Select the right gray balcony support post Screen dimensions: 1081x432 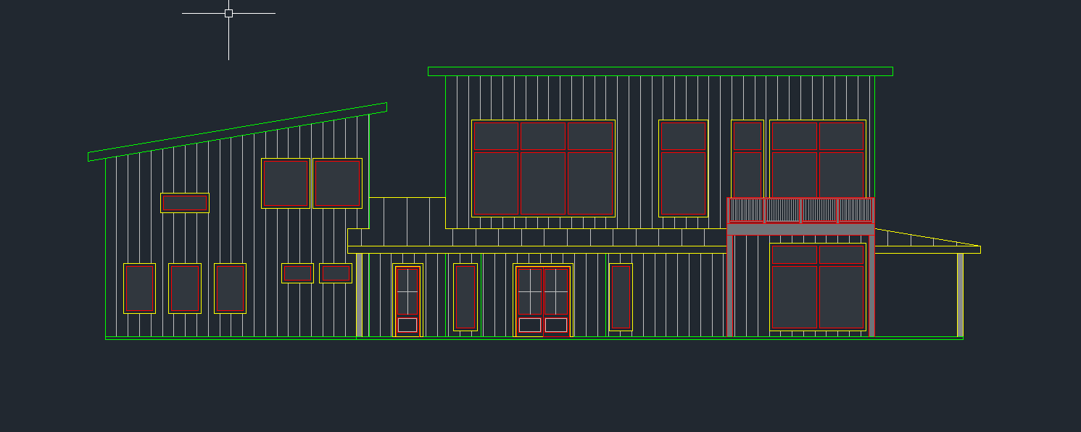point(871,286)
